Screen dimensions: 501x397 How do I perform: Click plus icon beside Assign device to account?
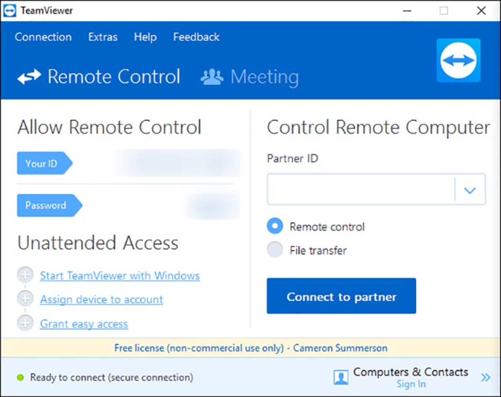(25, 298)
